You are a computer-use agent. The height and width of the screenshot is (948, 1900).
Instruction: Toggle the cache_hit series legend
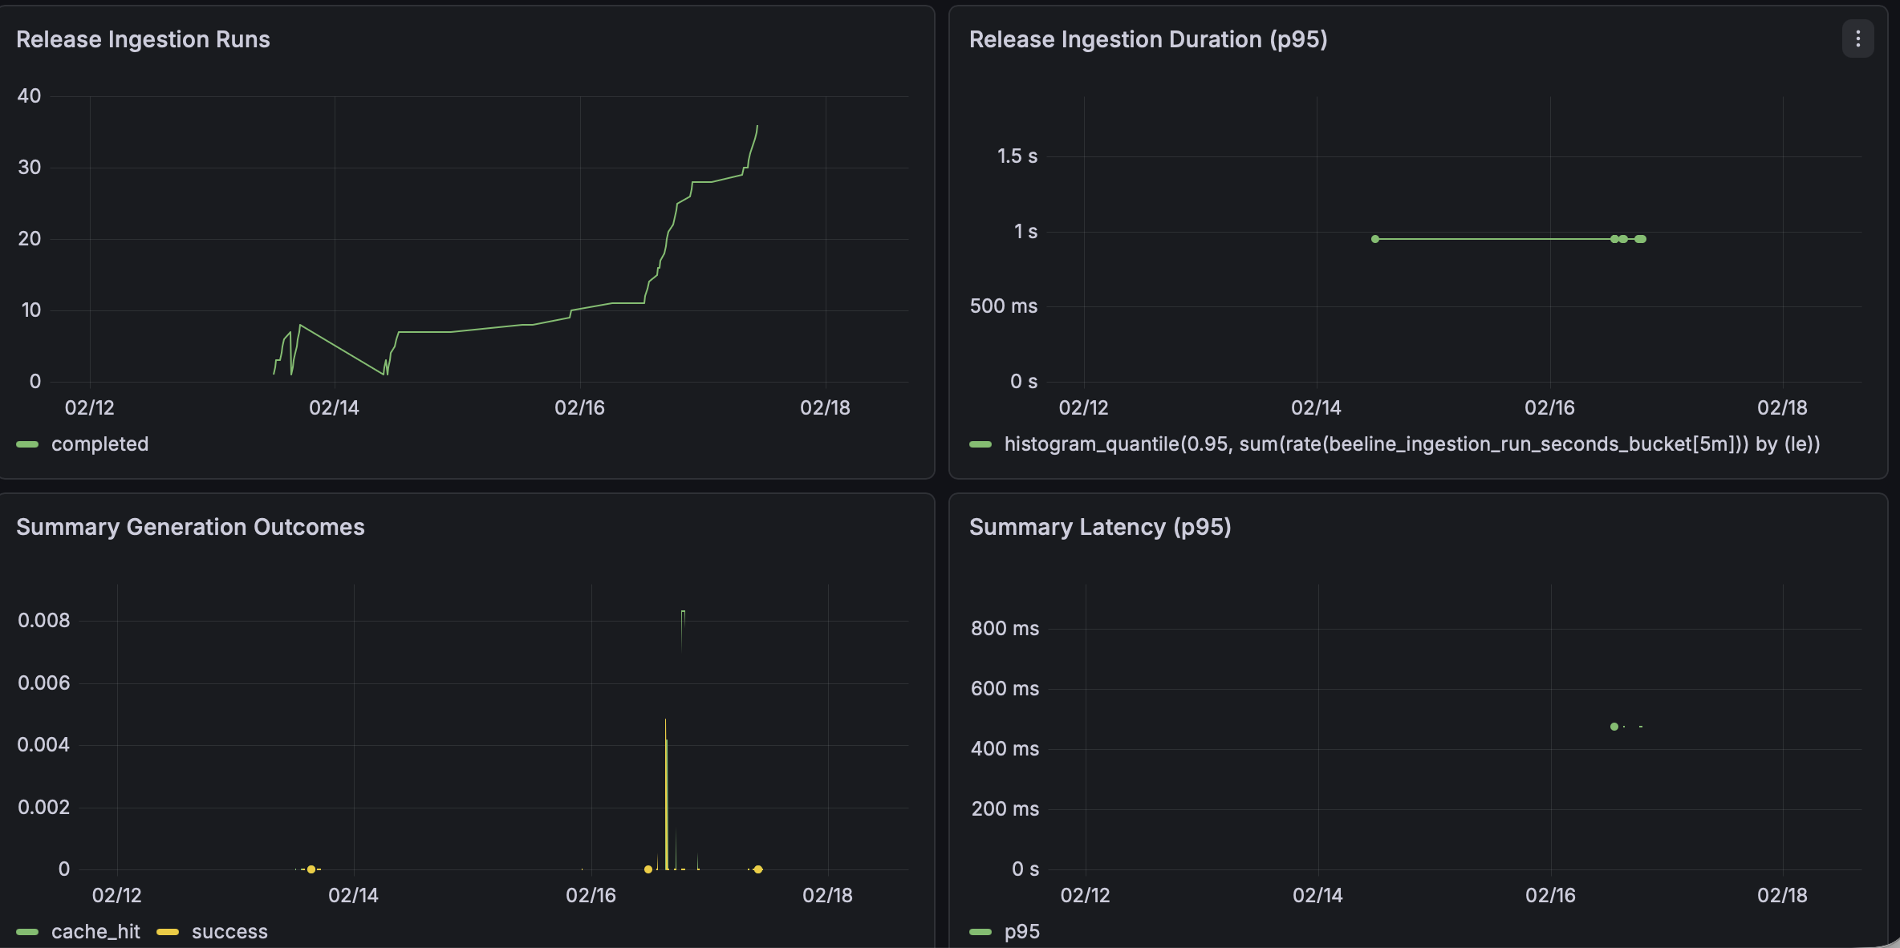coord(95,932)
